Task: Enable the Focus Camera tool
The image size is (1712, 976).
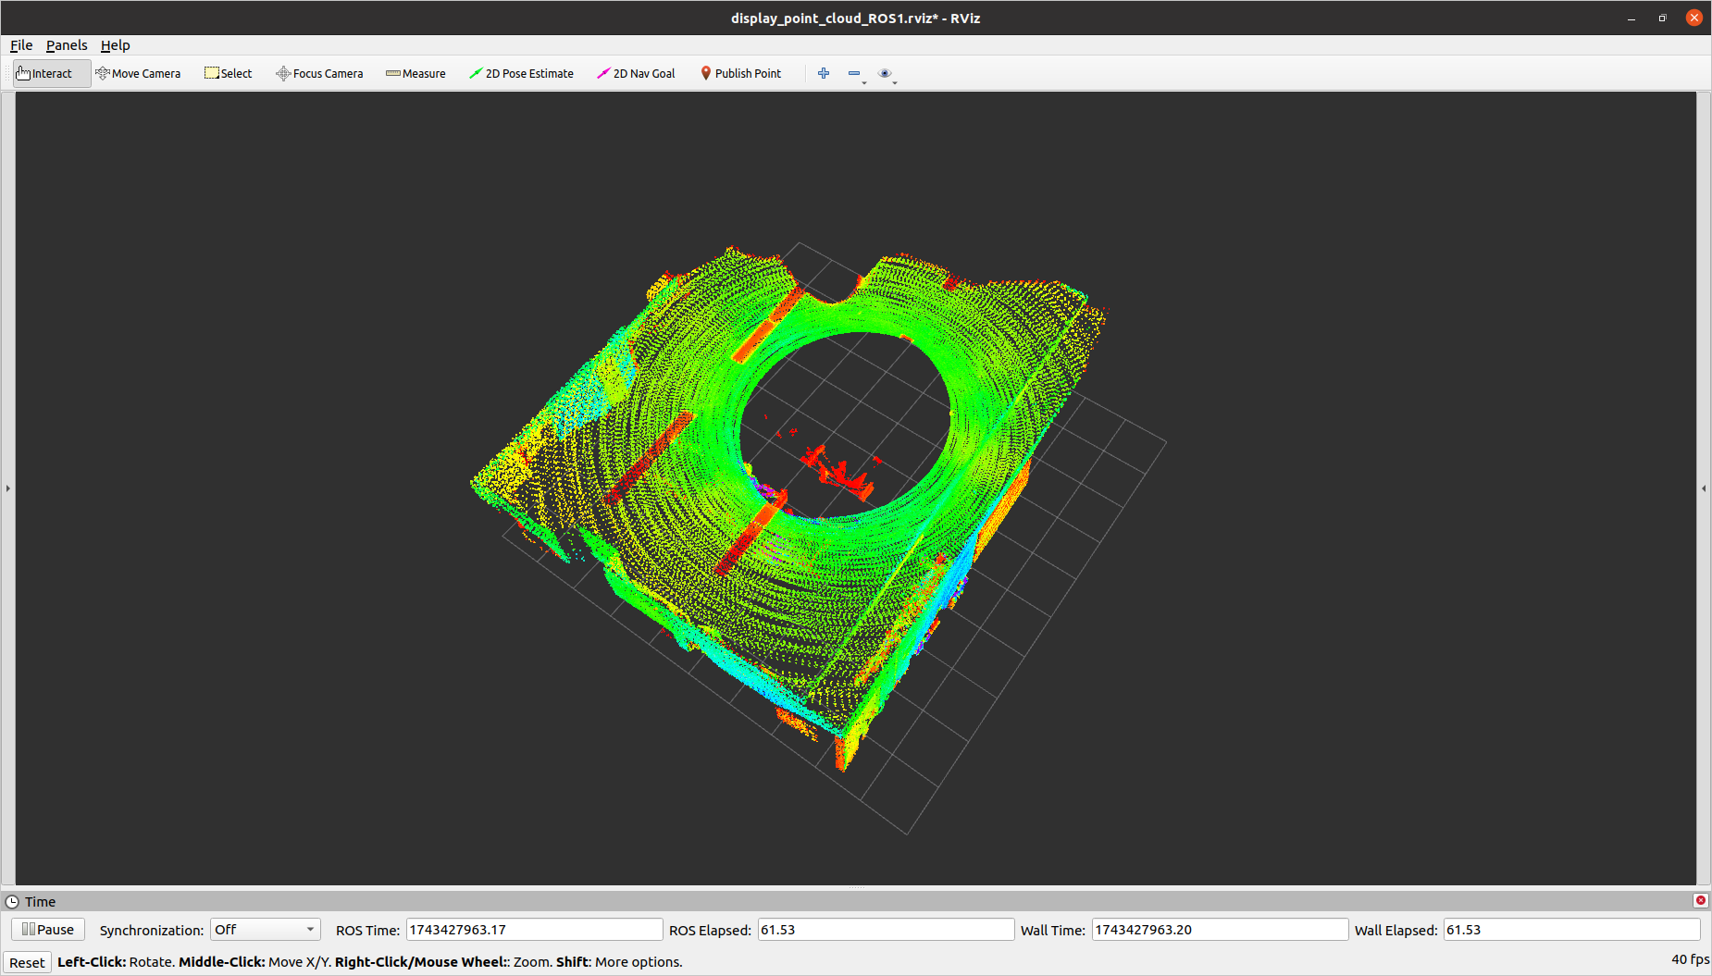Action: (319, 74)
